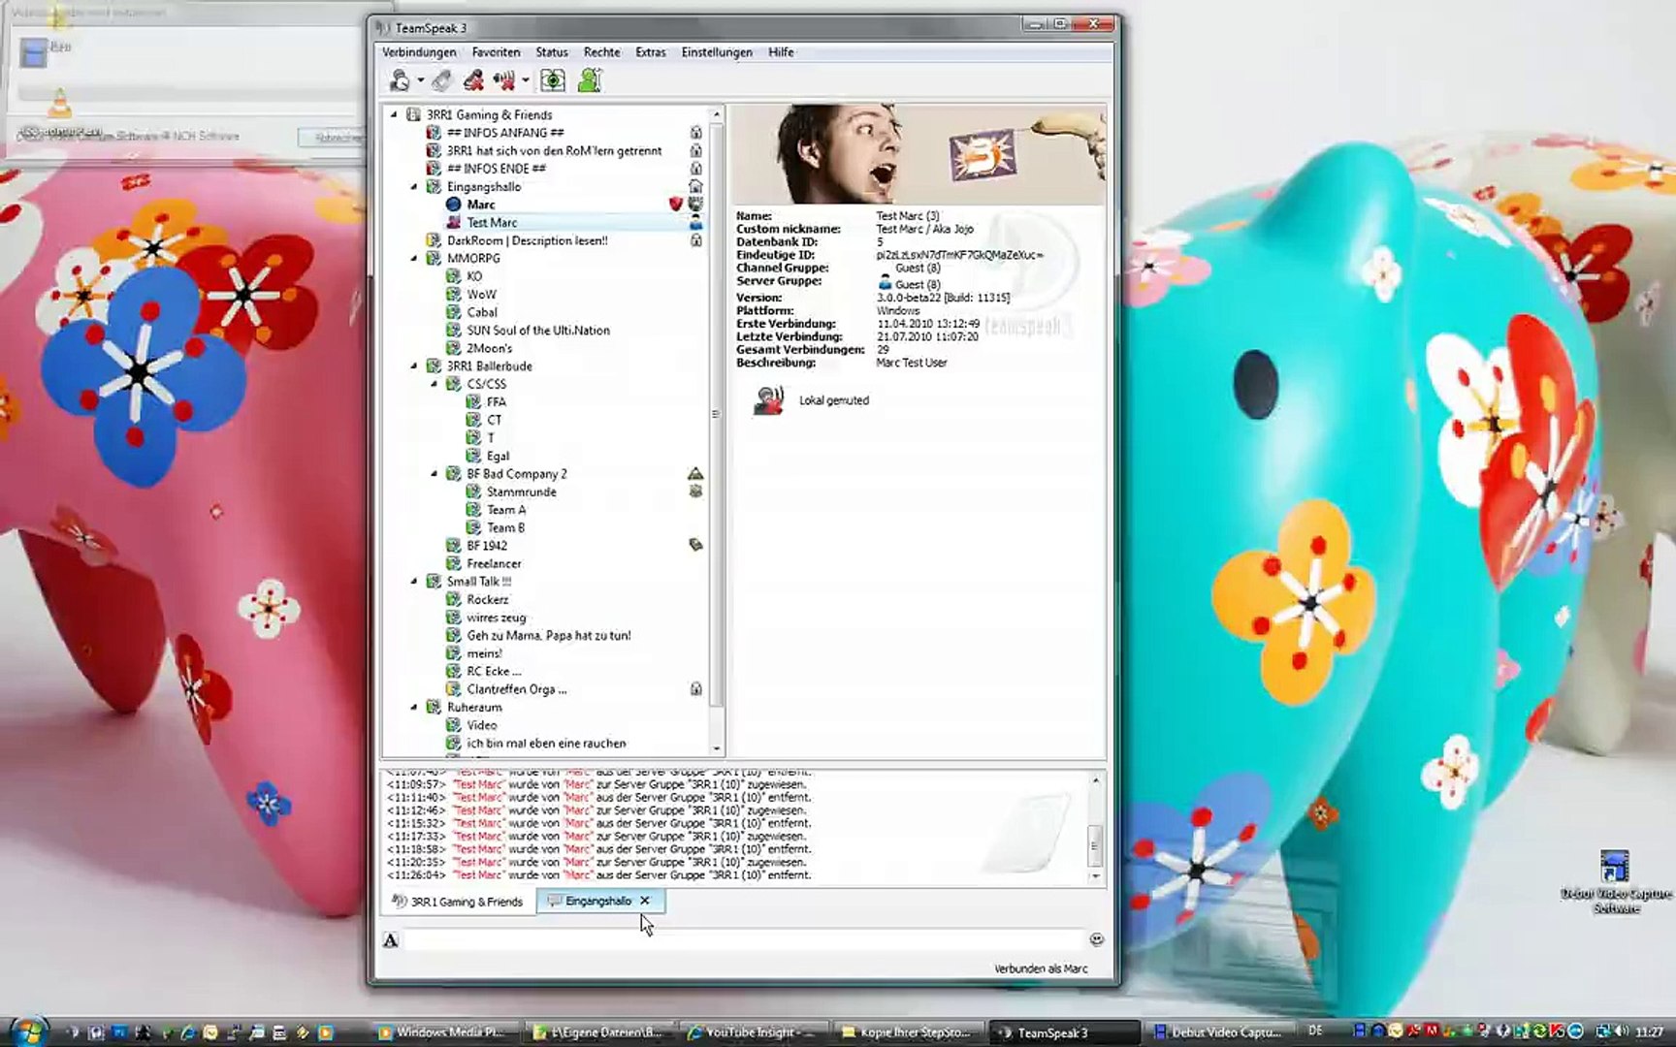Collapse the Ruheraum channel group
This screenshot has height=1047, width=1676.
(414, 707)
